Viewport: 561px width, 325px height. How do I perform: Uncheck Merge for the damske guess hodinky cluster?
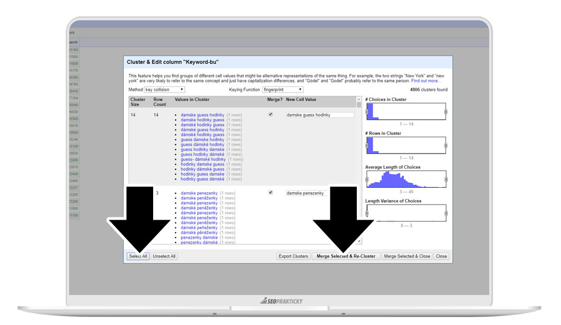(x=270, y=114)
